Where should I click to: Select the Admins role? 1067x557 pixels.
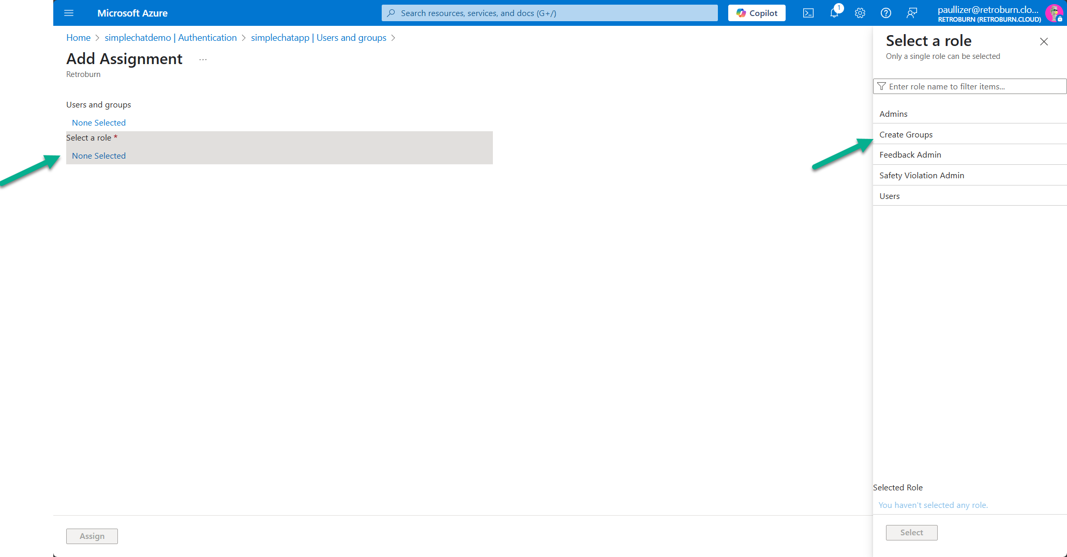point(894,114)
